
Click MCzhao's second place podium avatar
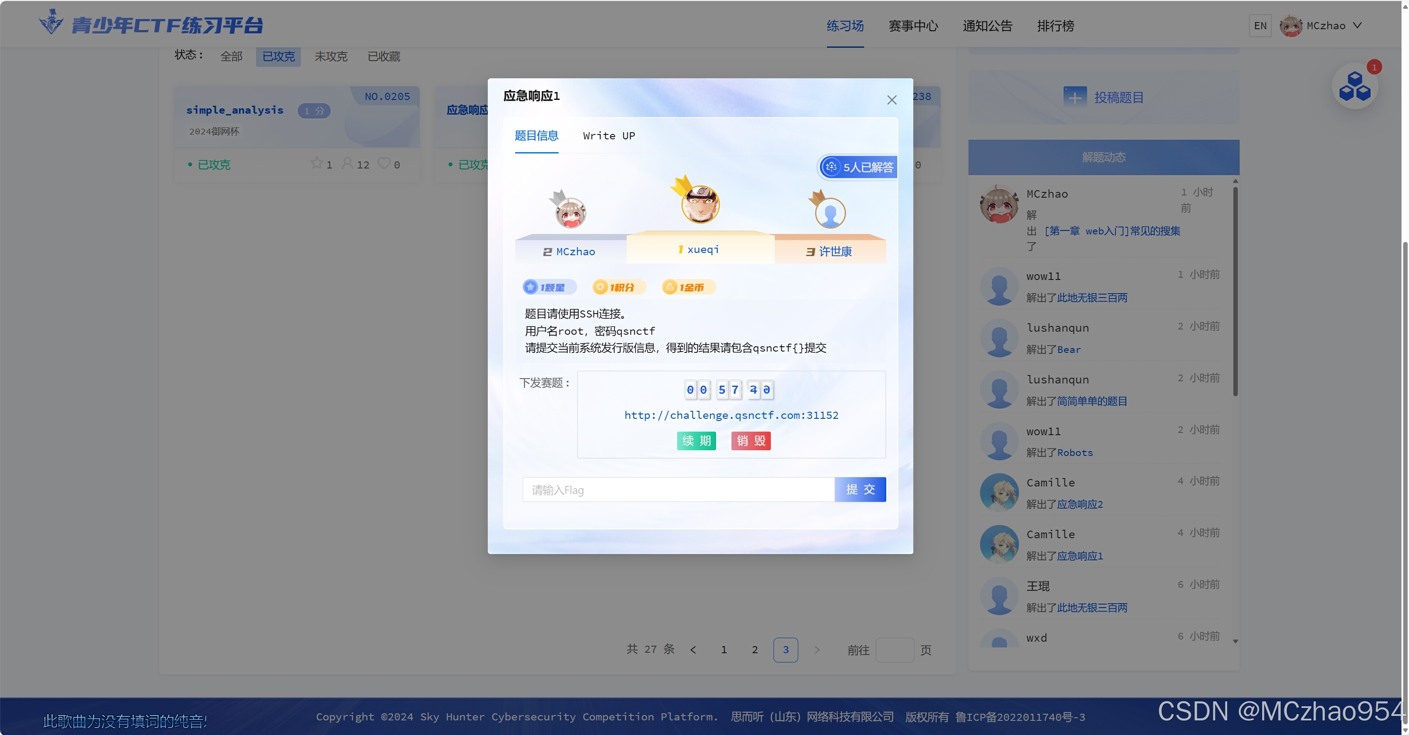pyautogui.click(x=570, y=213)
